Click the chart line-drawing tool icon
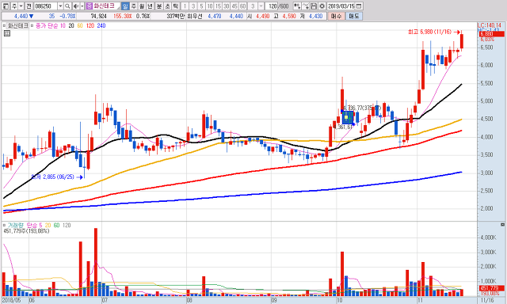507x304 pixels. click(306, 6)
